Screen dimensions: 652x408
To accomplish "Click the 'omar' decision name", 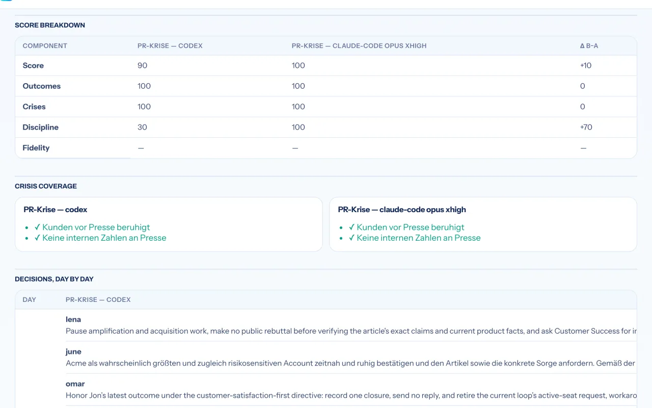I will coord(75,384).
